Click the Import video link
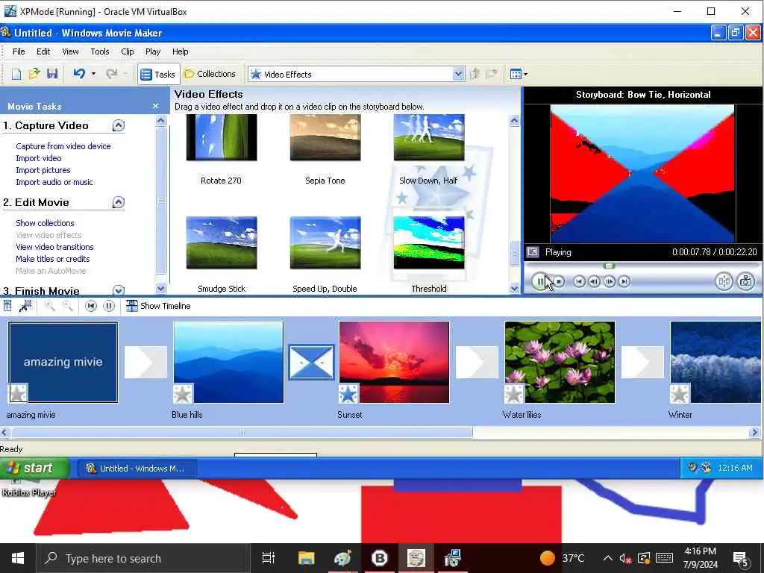The width and height of the screenshot is (764, 573). [x=39, y=158]
